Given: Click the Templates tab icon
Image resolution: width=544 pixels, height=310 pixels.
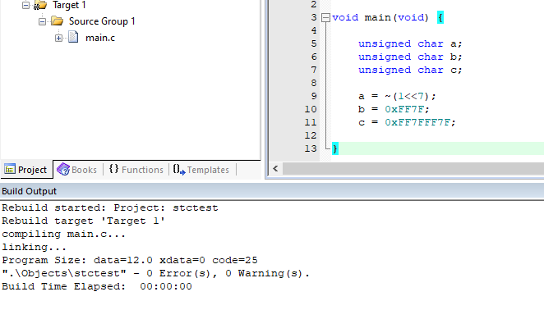Looking at the screenshot, I should pos(179,170).
